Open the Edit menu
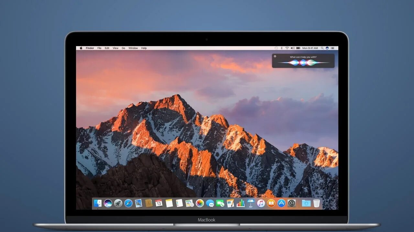The image size is (414, 232). pyautogui.click(x=107, y=48)
